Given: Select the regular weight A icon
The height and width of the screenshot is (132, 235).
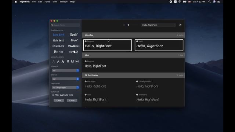Looking at the screenshot, I should [58, 62].
